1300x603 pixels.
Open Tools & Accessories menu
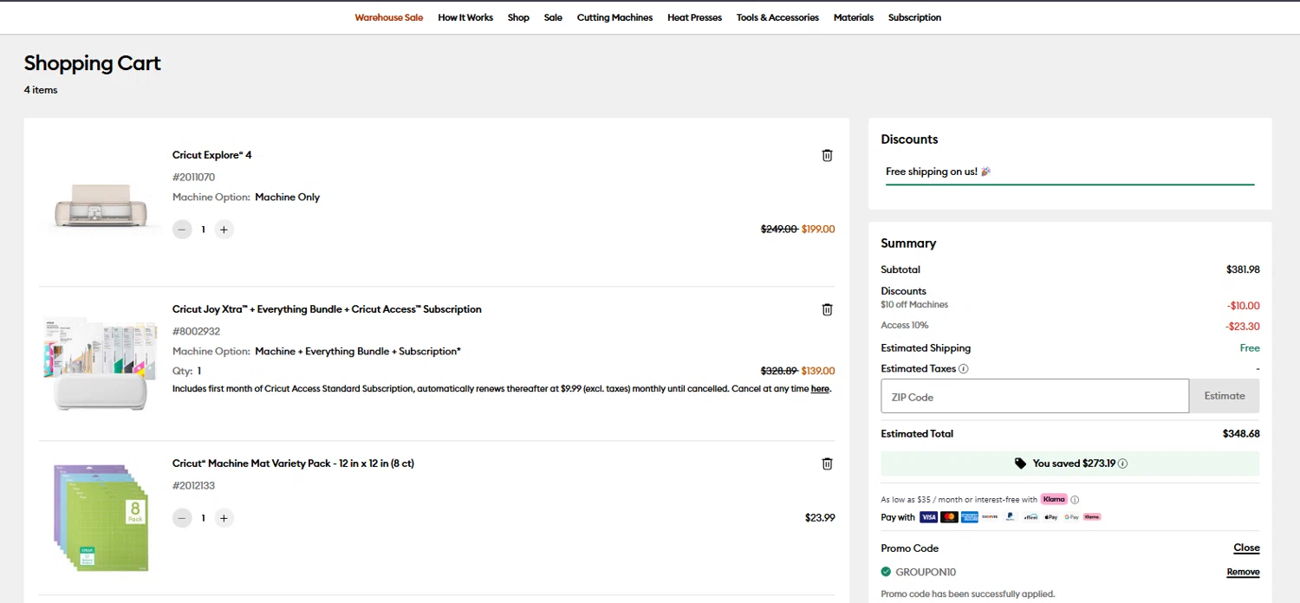777,17
